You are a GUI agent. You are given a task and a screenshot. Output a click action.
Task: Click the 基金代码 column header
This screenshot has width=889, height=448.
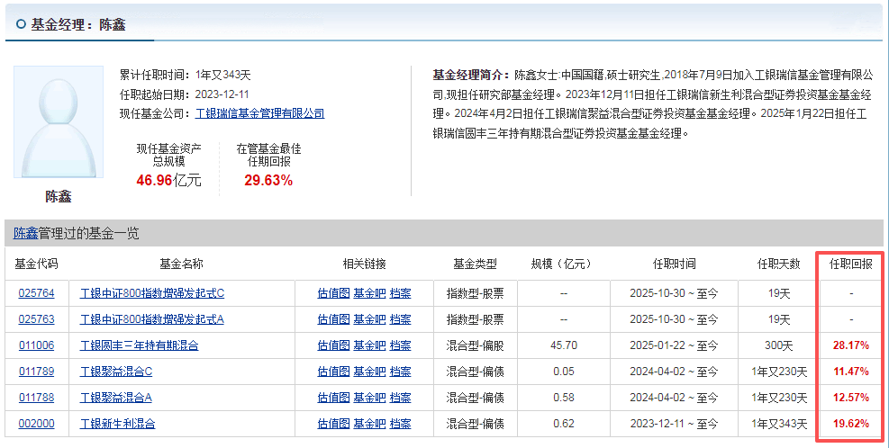pyautogui.click(x=36, y=264)
